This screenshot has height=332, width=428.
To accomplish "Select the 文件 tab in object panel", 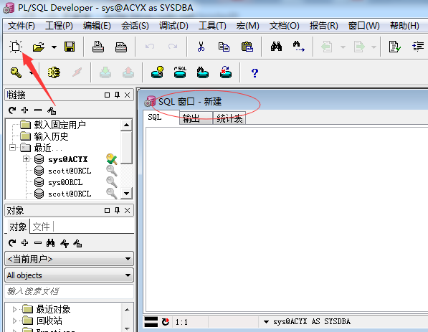I will point(41,227).
